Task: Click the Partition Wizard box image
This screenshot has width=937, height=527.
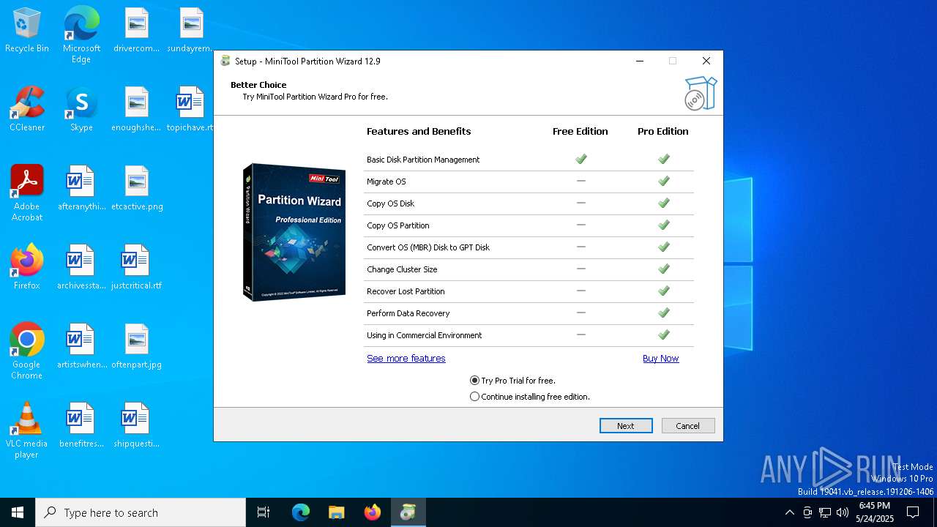Action: pyautogui.click(x=294, y=231)
